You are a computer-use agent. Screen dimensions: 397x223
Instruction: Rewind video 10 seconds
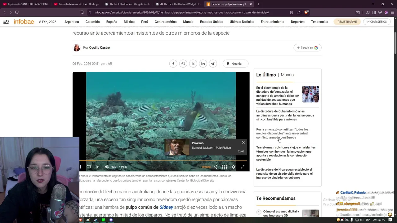tap(89, 167)
